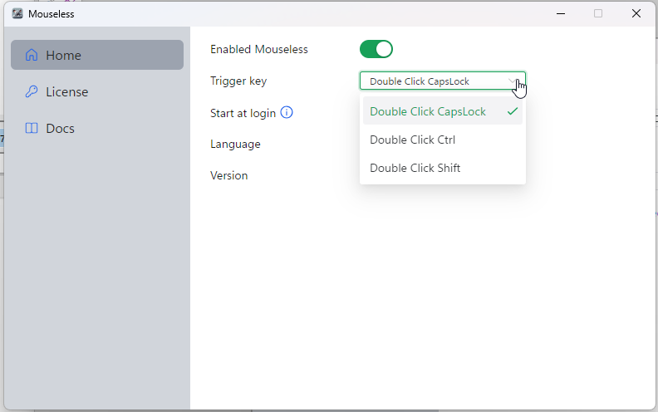Click the Start at login info icon
The height and width of the screenshot is (412, 658).
(x=287, y=112)
